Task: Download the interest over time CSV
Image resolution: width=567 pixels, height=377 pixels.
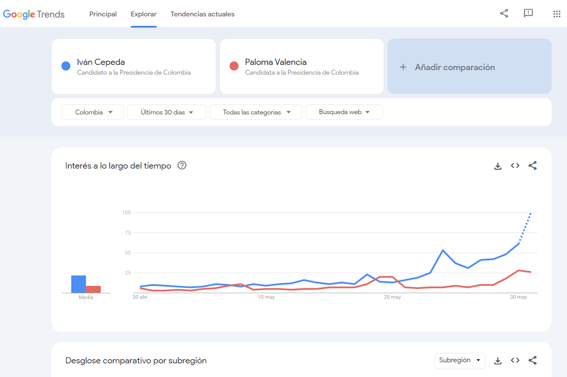Action: point(498,166)
